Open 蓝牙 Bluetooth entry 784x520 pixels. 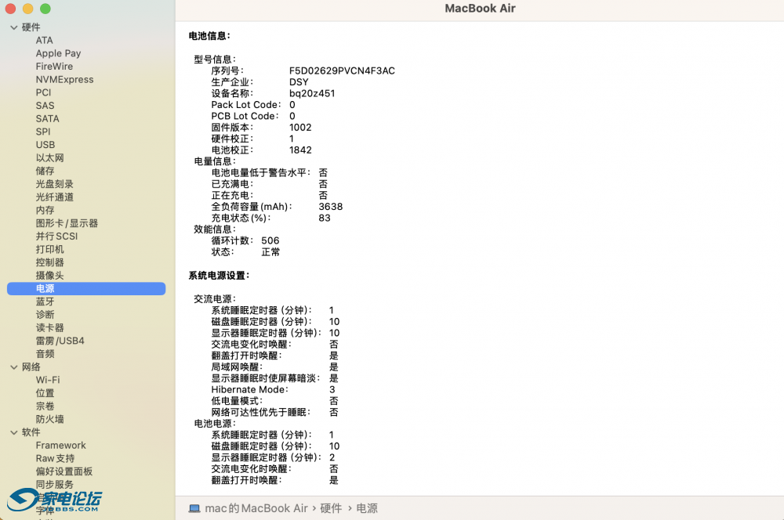45,302
